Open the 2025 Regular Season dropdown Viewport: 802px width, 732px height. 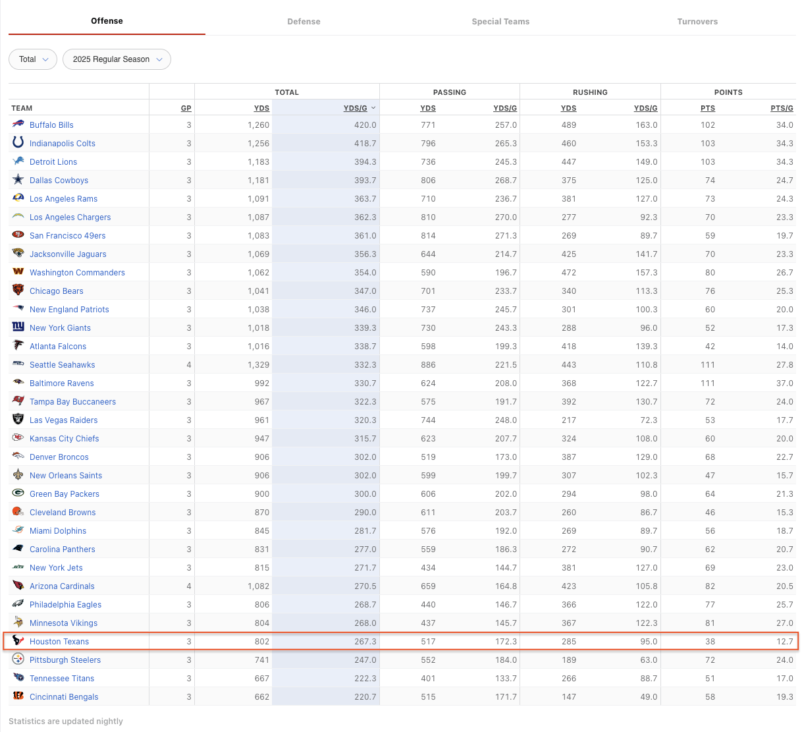[117, 59]
